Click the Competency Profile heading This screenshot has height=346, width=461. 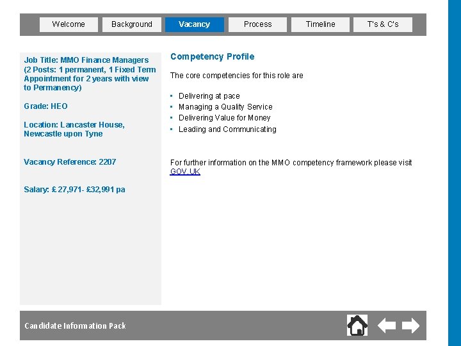click(x=213, y=56)
